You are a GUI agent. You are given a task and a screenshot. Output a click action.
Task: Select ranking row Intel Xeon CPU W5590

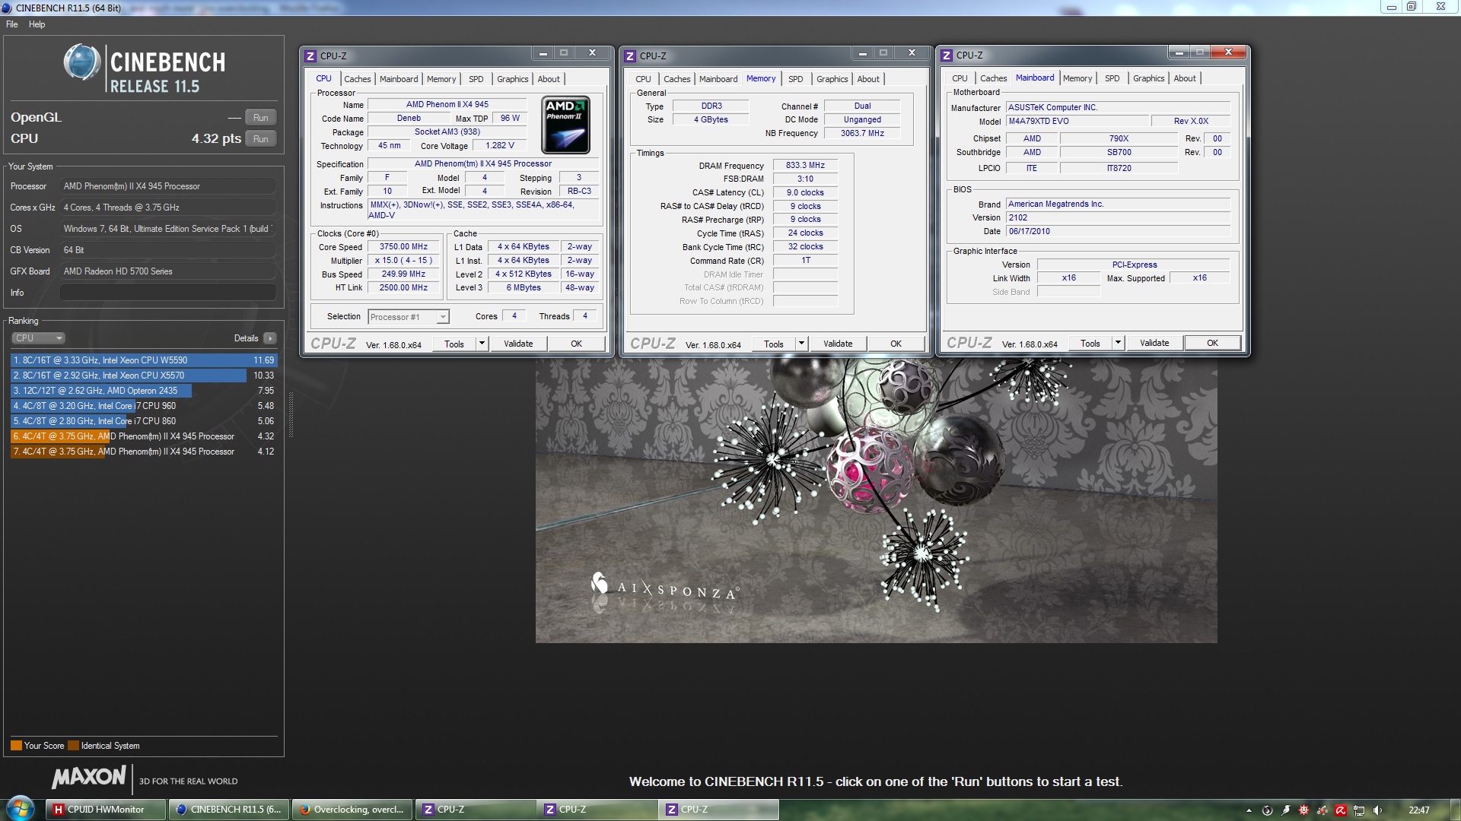[144, 360]
